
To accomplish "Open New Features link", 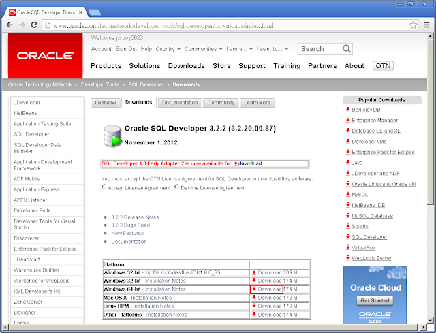I will click(127, 233).
